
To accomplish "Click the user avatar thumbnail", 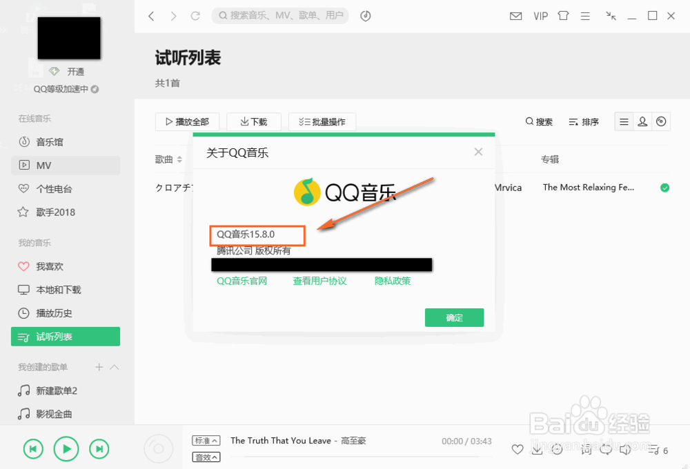I will 69,38.
